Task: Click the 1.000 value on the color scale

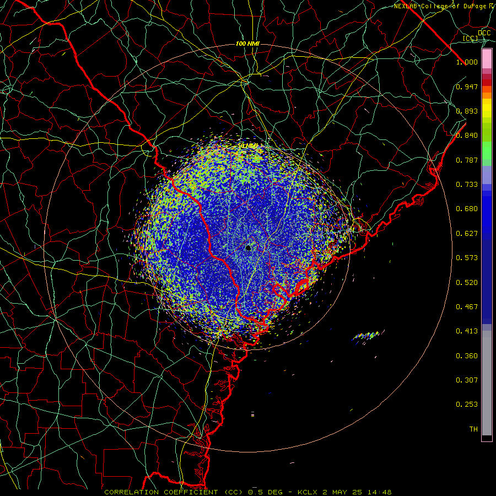Action: click(x=467, y=62)
